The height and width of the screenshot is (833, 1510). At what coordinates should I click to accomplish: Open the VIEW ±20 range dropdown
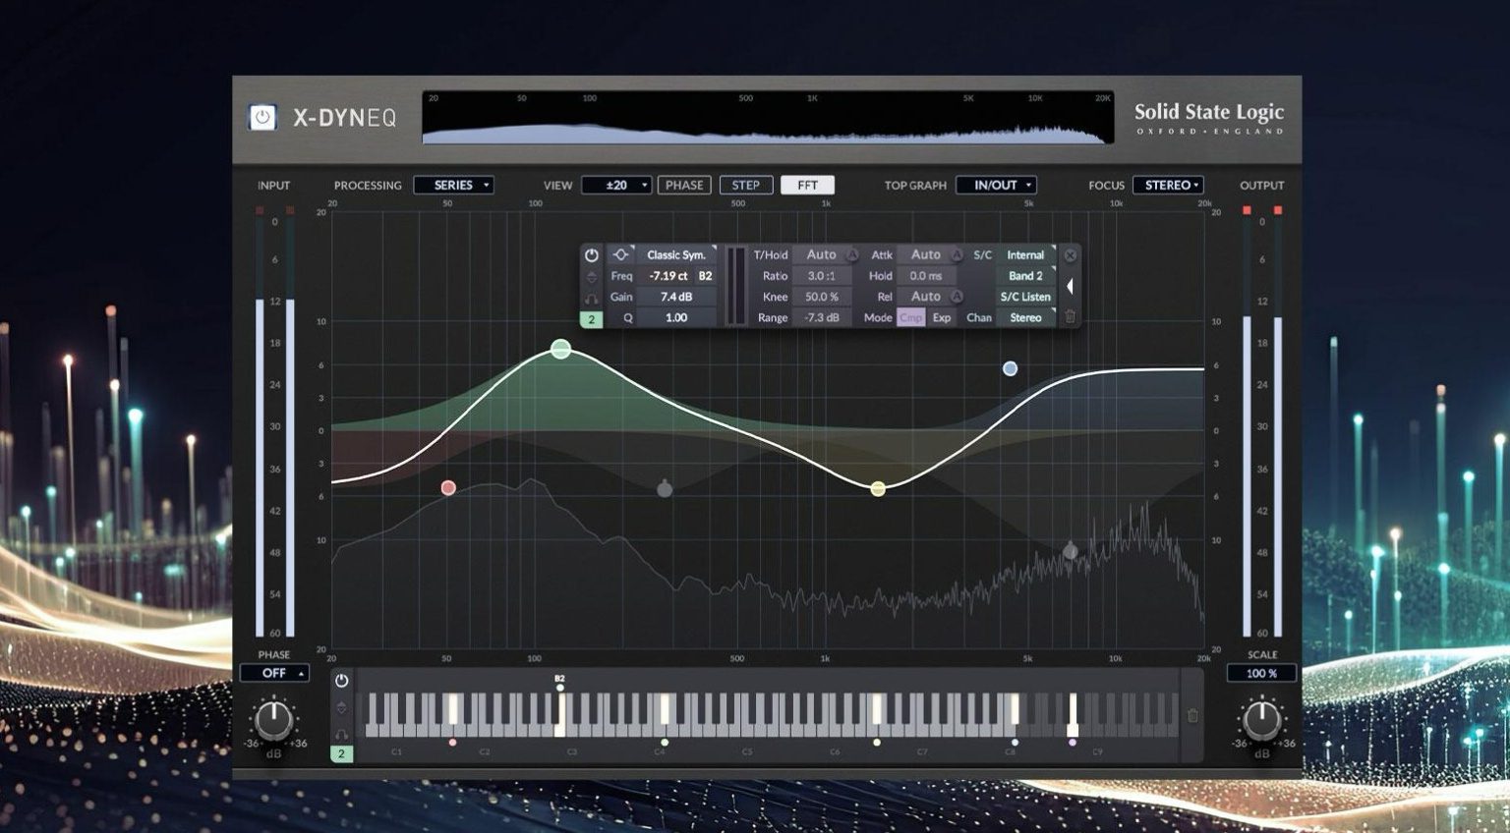pyautogui.click(x=617, y=185)
